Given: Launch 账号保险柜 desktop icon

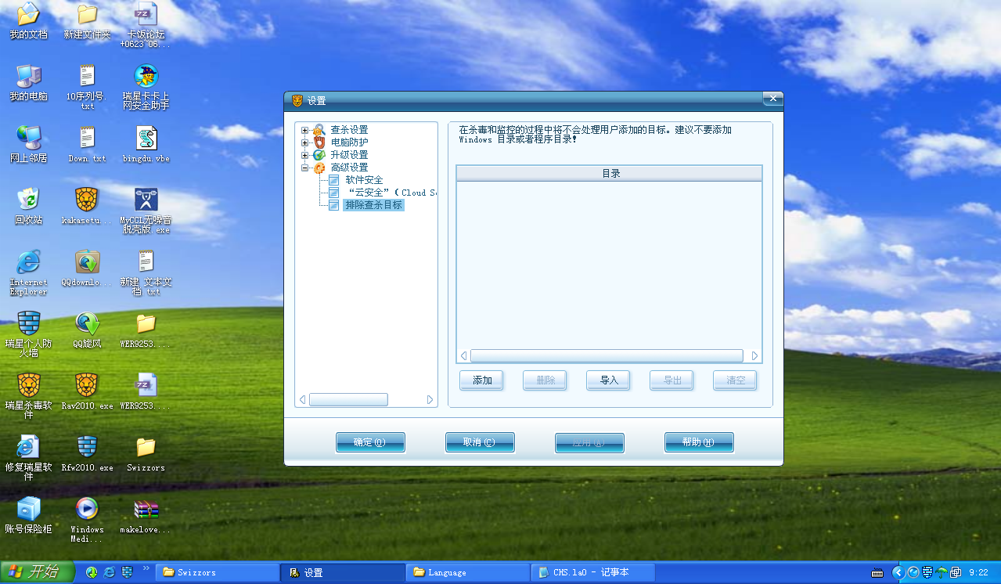Looking at the screenshot, I should coord(28,515).
